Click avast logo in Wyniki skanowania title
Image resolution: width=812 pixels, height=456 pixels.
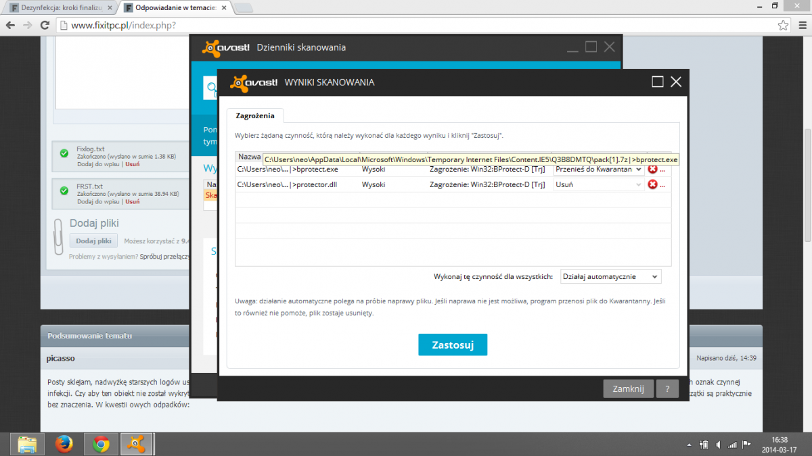[x=254, y=82]
